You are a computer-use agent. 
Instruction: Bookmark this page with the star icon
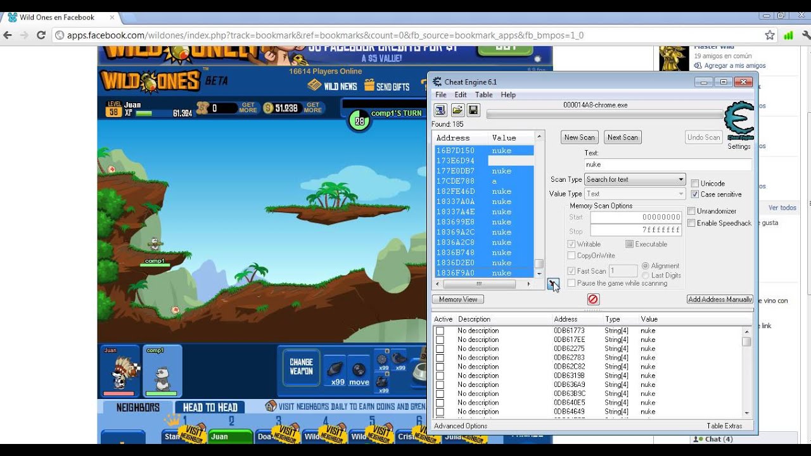coord(769,35)
